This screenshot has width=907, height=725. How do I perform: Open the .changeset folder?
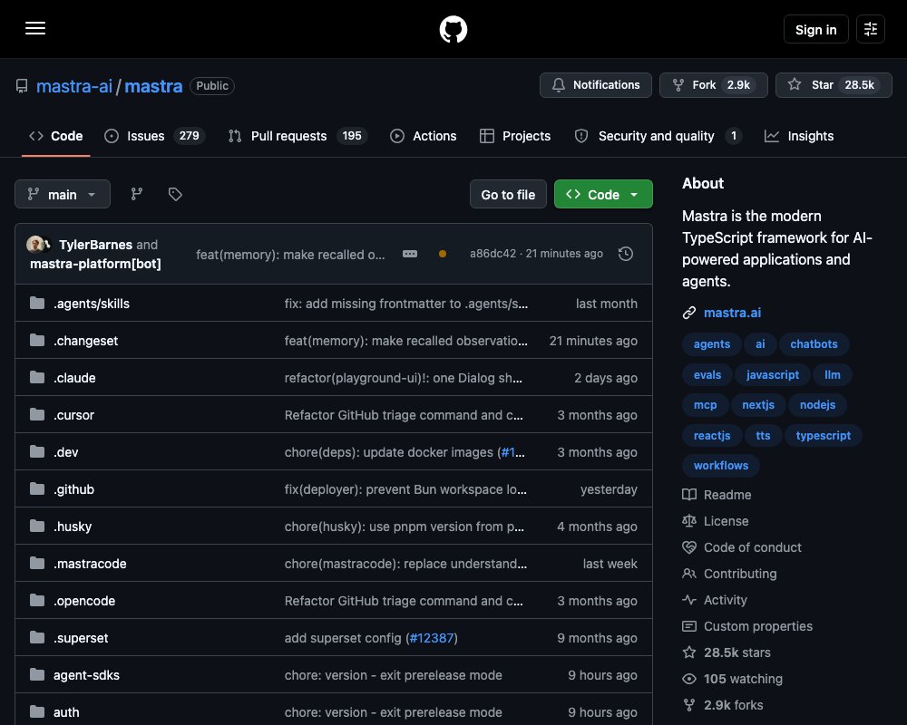pos(85,341)
